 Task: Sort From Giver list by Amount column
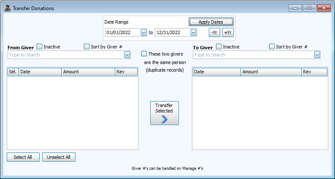pyautogui.click(x=88, y=72)
